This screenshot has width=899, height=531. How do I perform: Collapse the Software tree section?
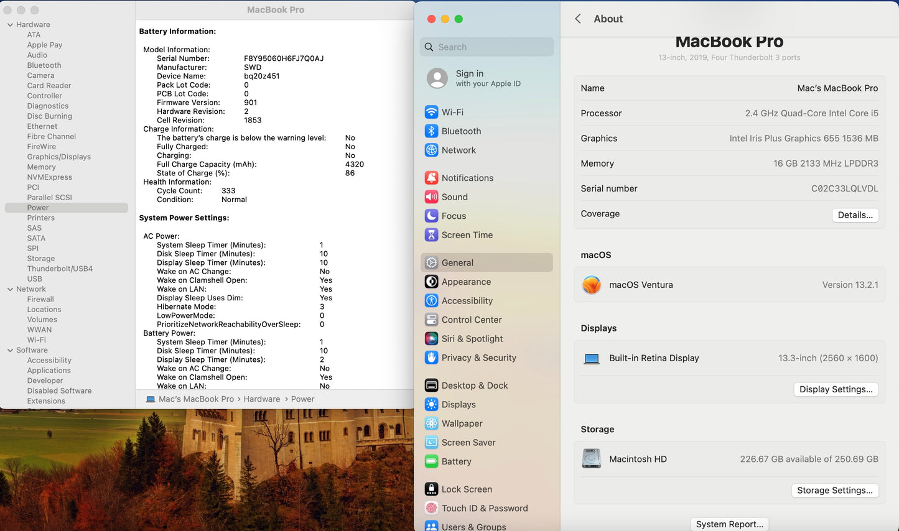(x=10, y=350)
